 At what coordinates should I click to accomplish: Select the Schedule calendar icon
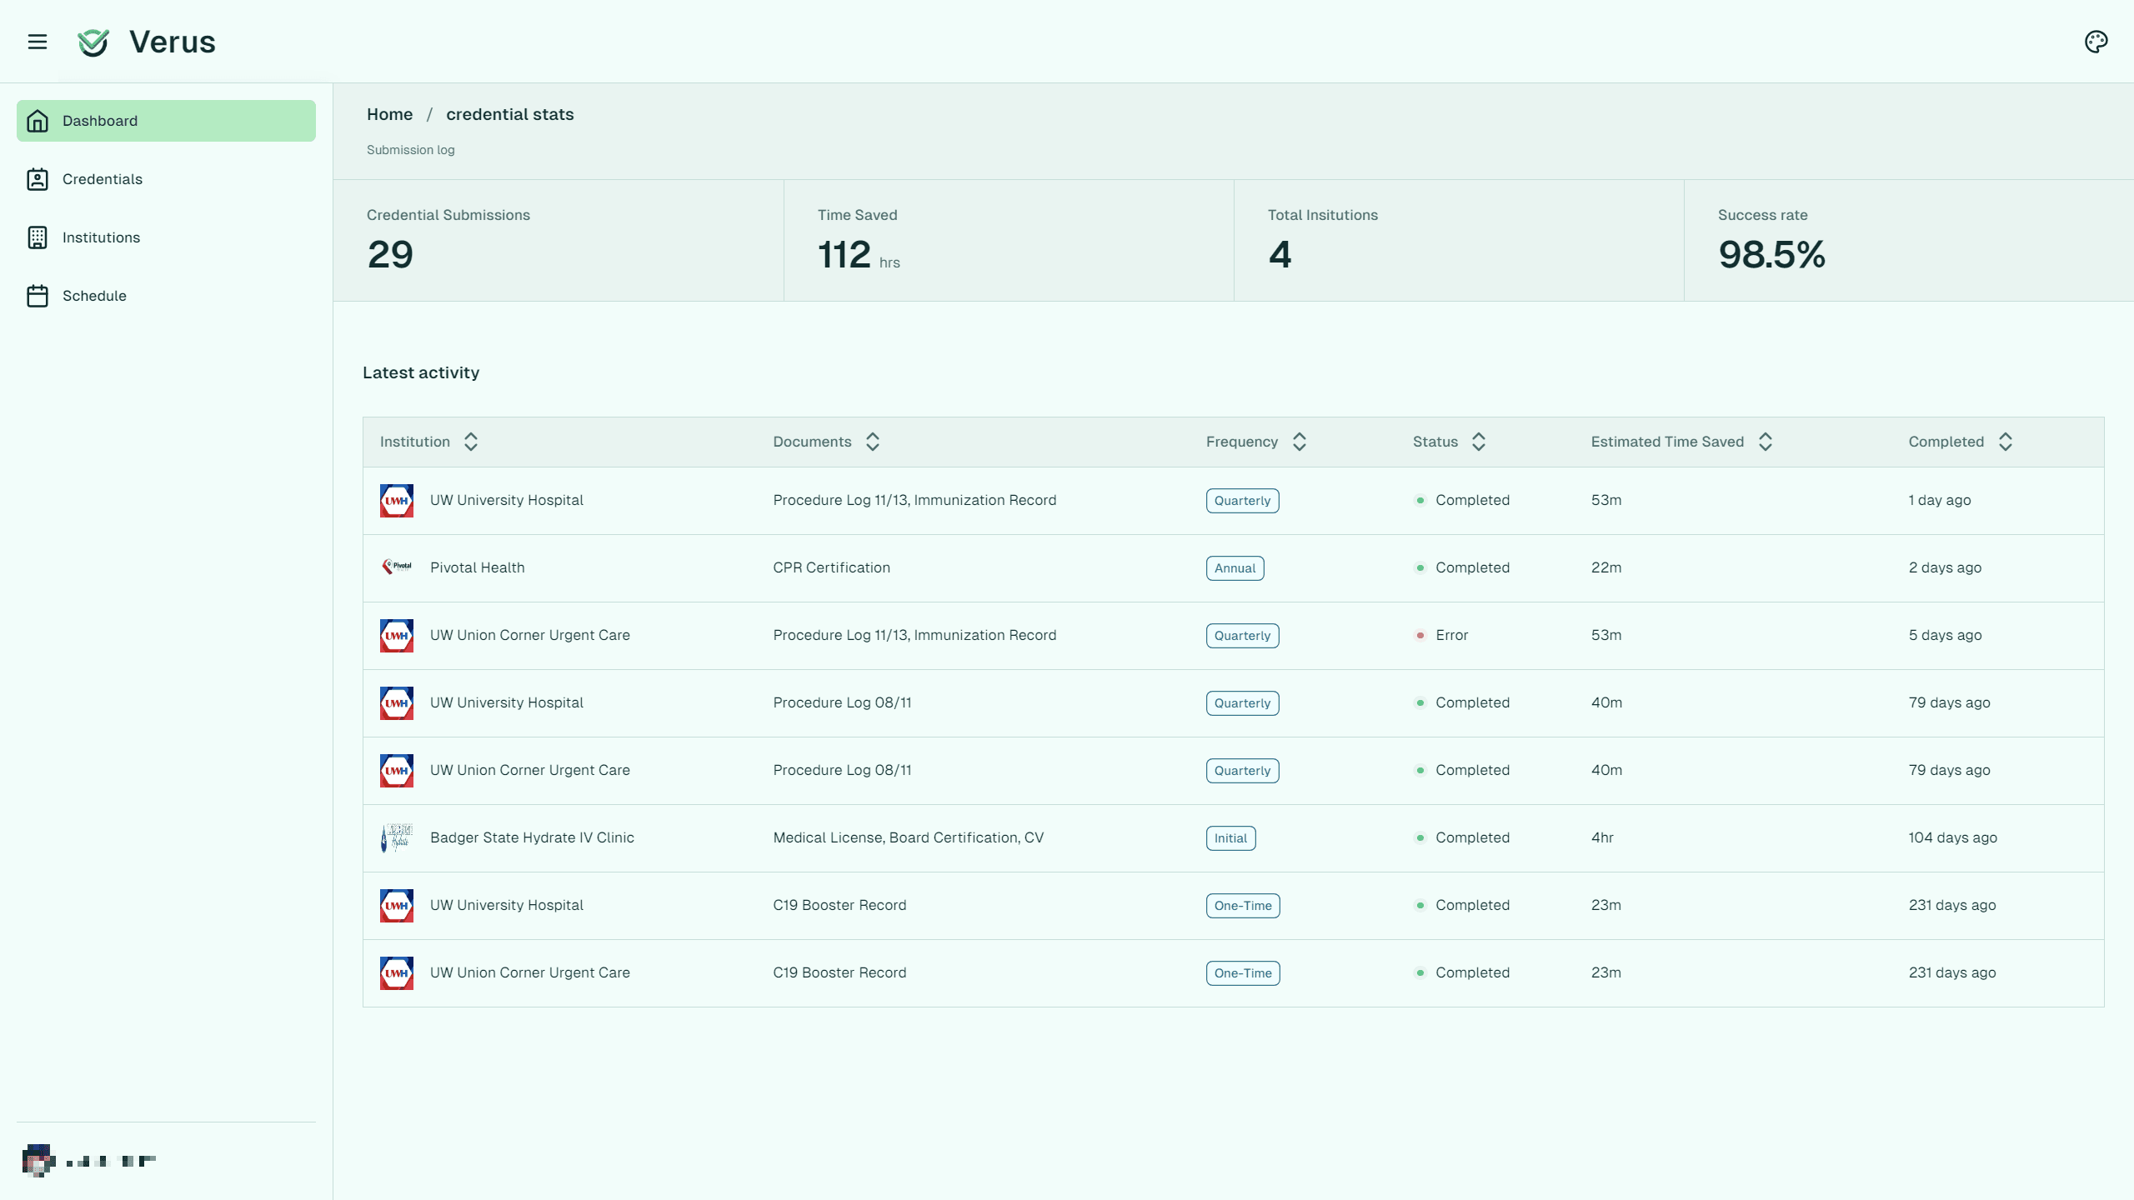point(38,295)
